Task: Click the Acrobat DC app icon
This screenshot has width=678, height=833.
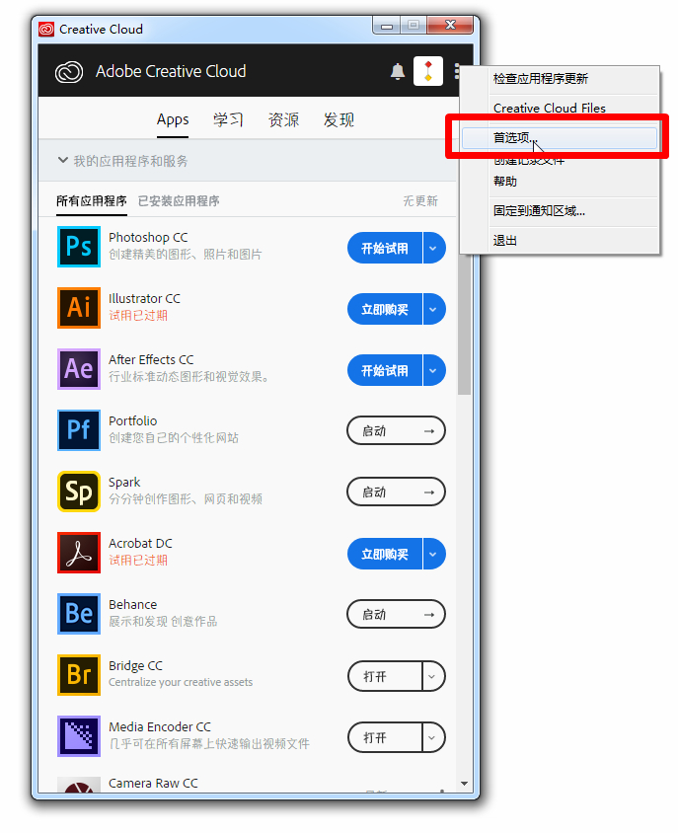Action: 79,553
